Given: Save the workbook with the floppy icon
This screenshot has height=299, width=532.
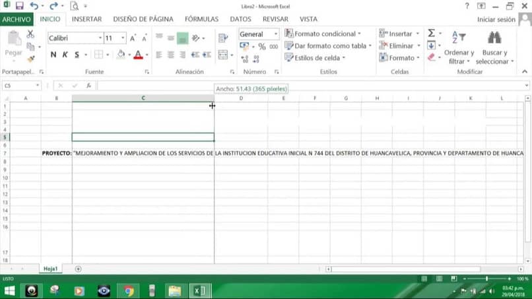Looking at the screenshot, I should pos(19,6).
